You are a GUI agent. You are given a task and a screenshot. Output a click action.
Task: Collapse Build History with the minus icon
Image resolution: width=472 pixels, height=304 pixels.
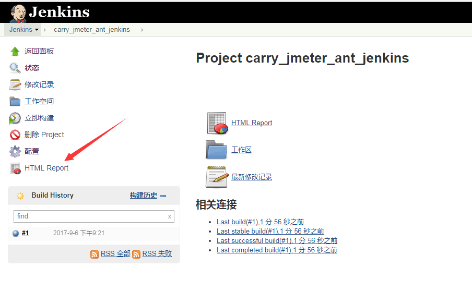point(163,196)
